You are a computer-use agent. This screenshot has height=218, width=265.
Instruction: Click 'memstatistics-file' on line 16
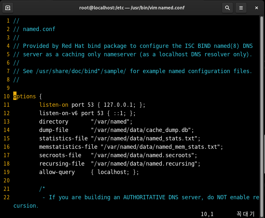[x=68, y=147]
